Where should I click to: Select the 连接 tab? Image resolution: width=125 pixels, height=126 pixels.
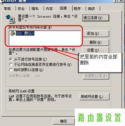point(65,8)
